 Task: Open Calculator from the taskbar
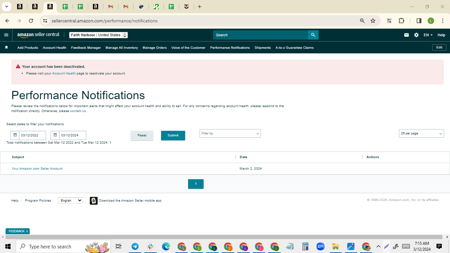pyautogui.click(x=305, y=246)
